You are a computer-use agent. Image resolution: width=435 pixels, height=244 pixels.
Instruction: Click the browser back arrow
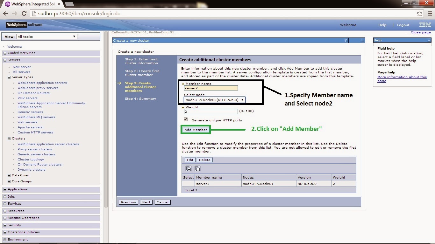[5, 13]
